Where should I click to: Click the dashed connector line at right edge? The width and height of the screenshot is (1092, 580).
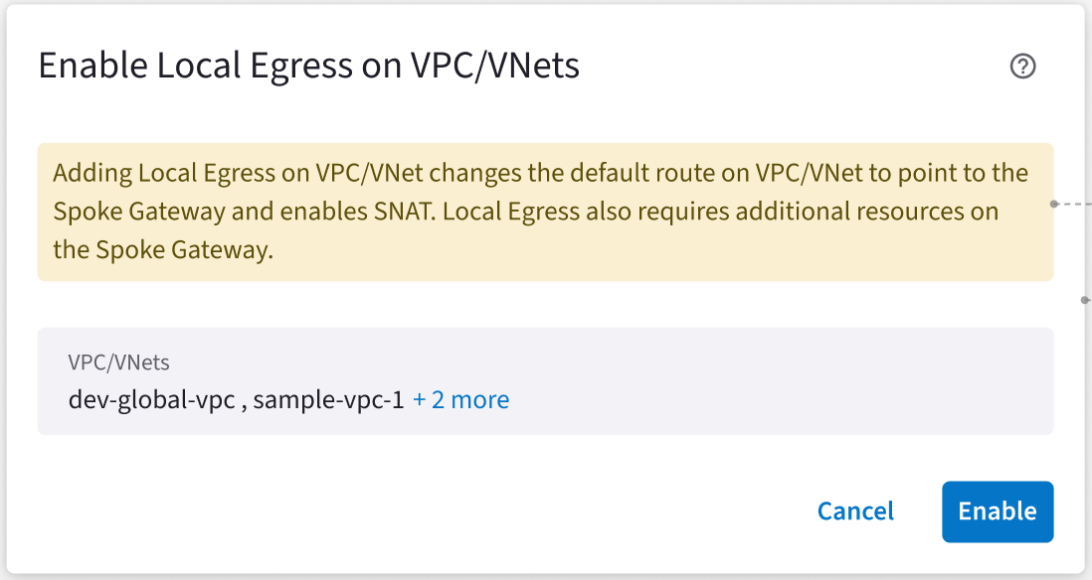1076,203
